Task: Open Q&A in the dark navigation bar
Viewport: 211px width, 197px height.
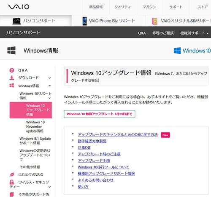Action: point(142,33)
